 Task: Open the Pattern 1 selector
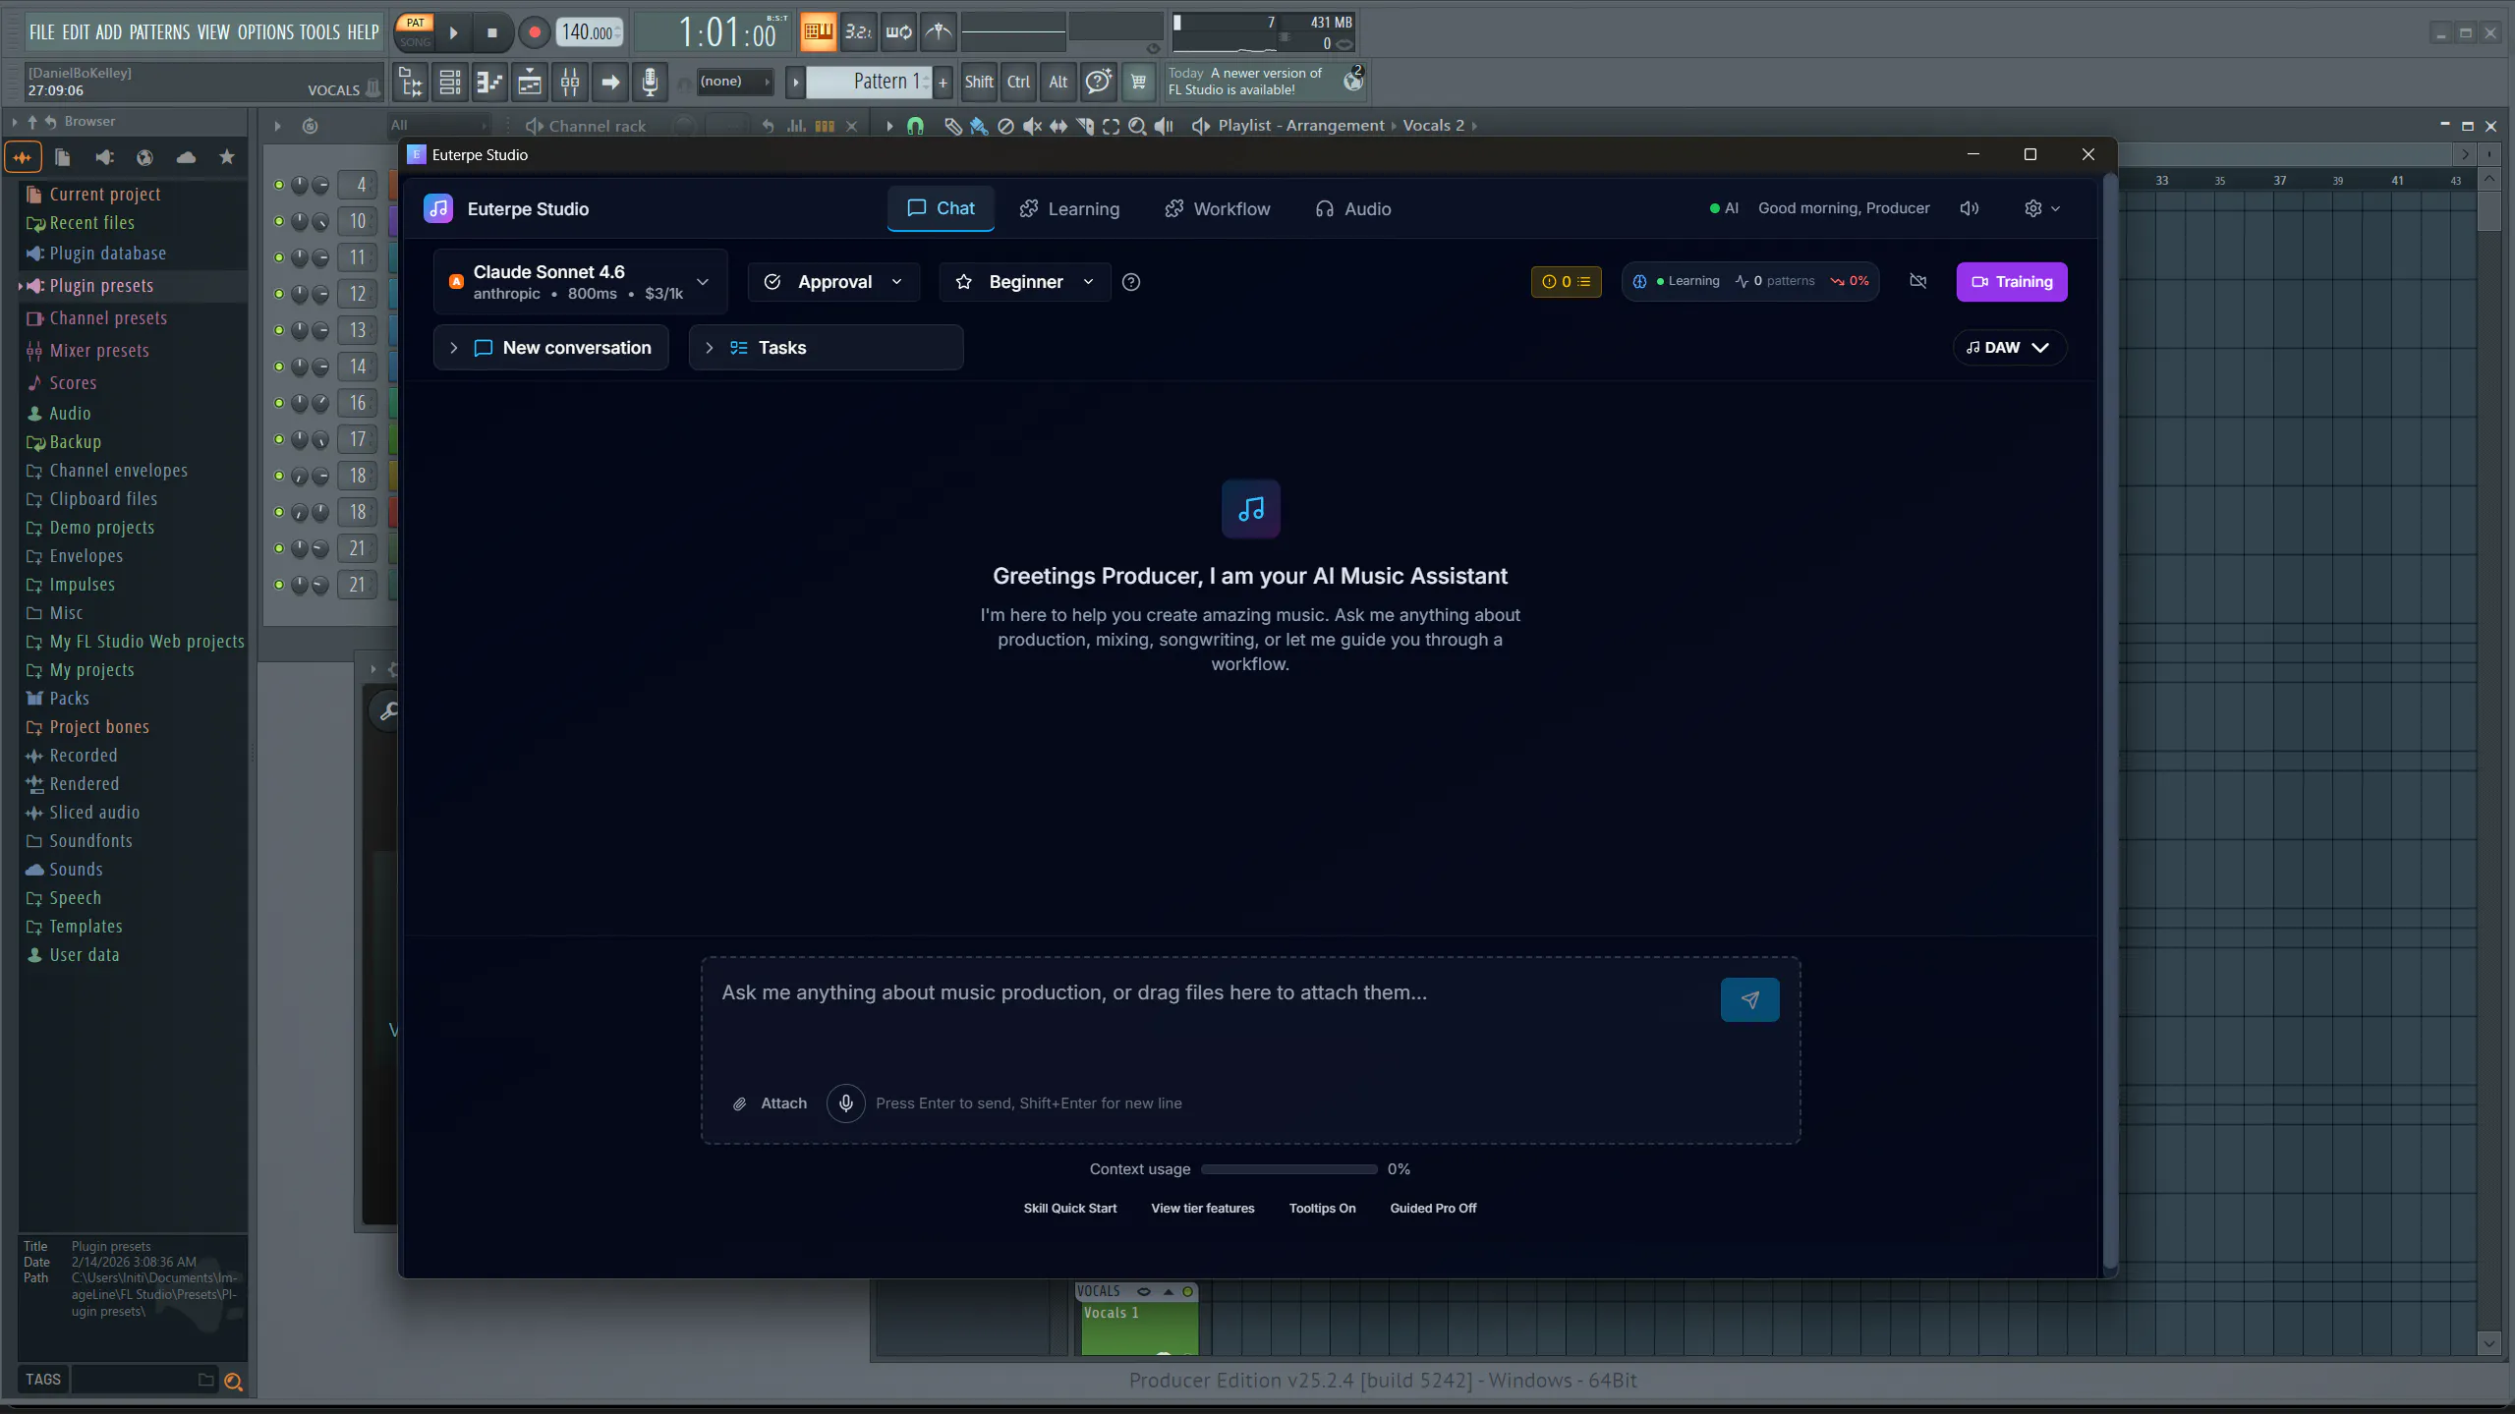click(869, 82)
